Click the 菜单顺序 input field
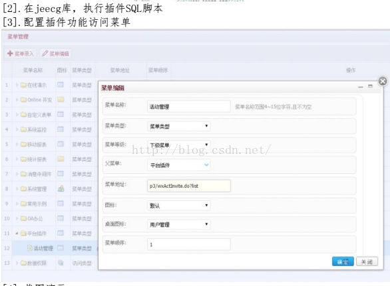Viewport: 390px width, 286px height. coord(189,245)
